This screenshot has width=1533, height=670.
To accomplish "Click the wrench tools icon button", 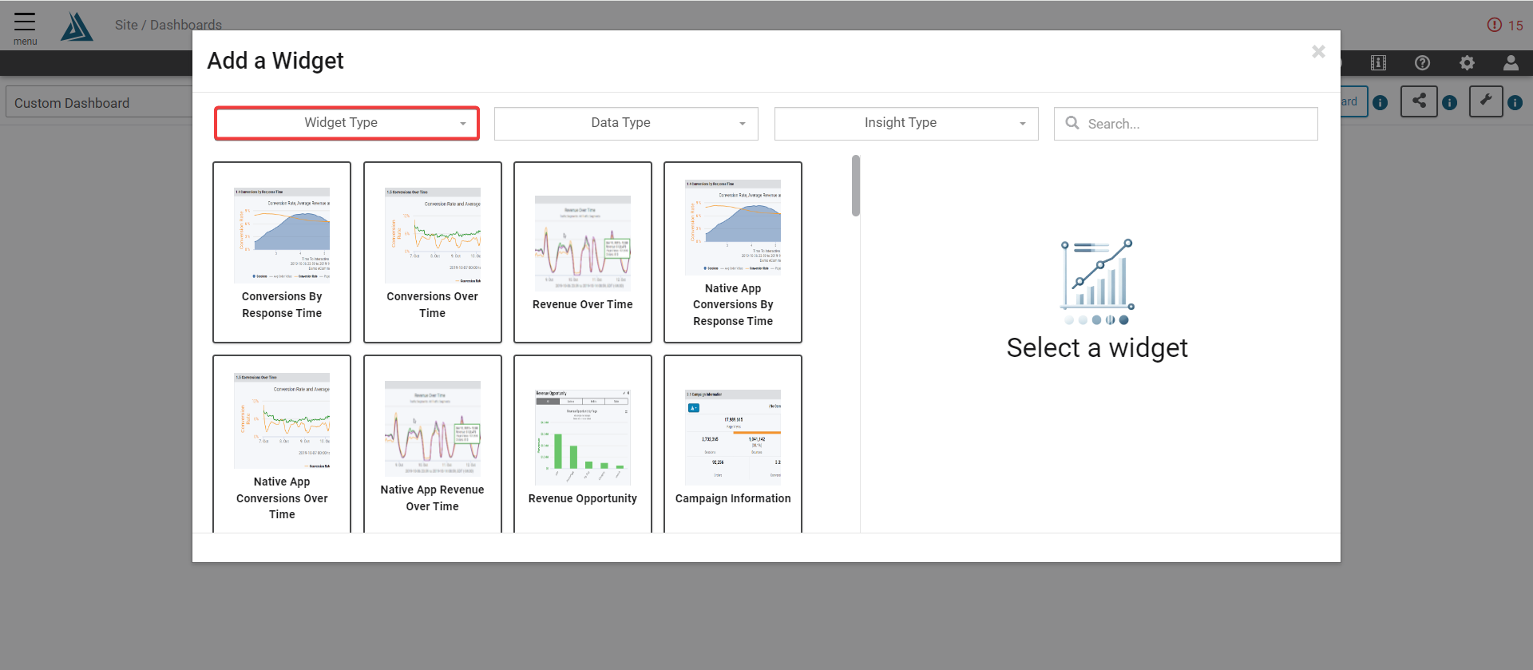I will (1486, 101).
